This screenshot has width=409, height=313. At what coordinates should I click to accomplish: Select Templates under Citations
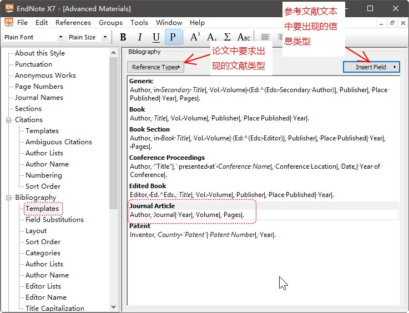point(42,130)
